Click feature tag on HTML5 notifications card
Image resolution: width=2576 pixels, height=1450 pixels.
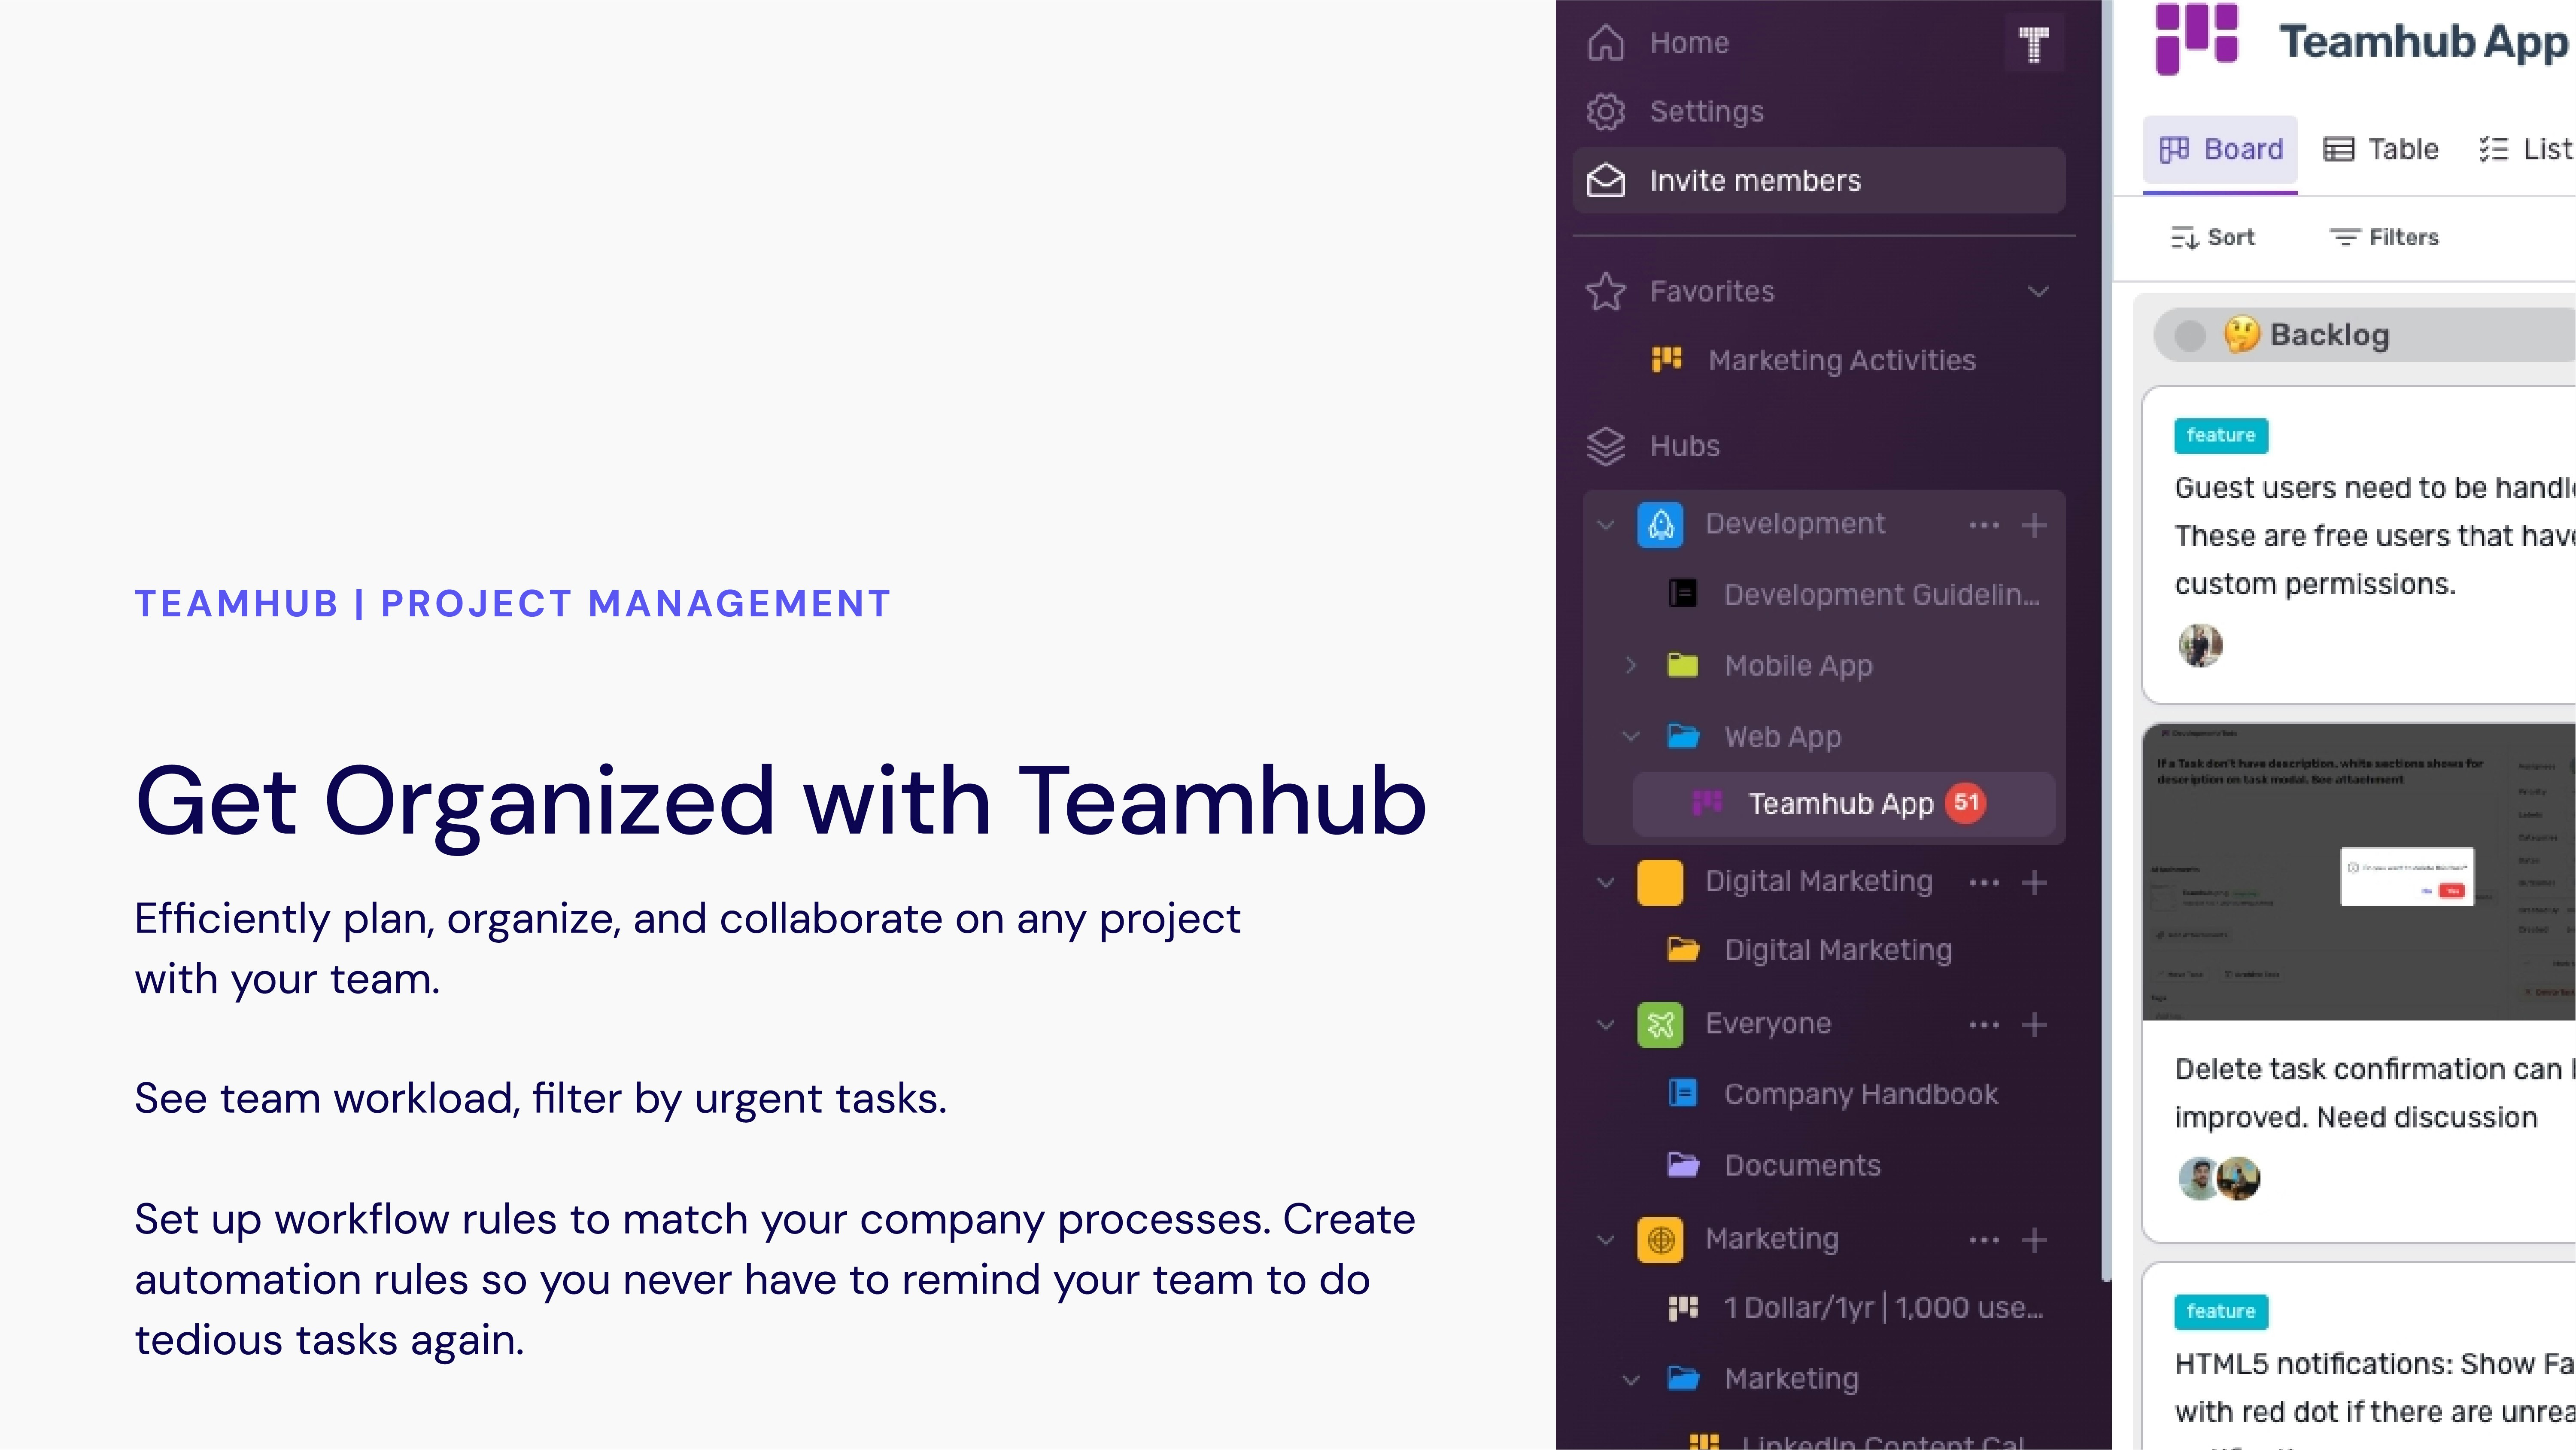click(x=2221, y=1311)
